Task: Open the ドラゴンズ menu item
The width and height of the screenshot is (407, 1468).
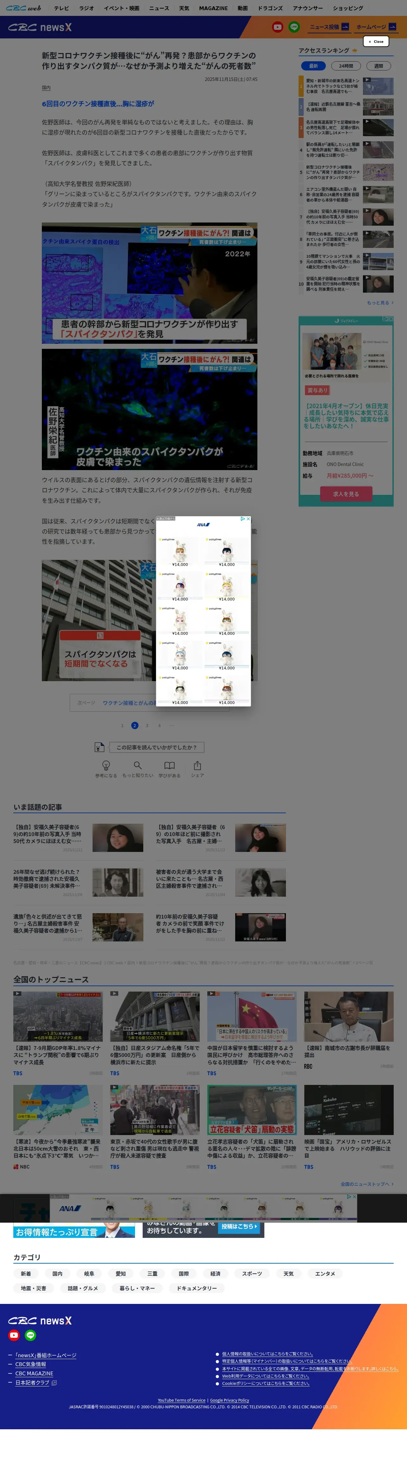Action: 270,9
